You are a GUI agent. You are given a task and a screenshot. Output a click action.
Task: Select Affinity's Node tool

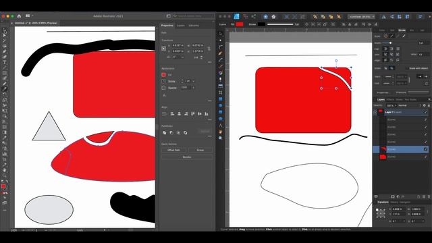221,40
